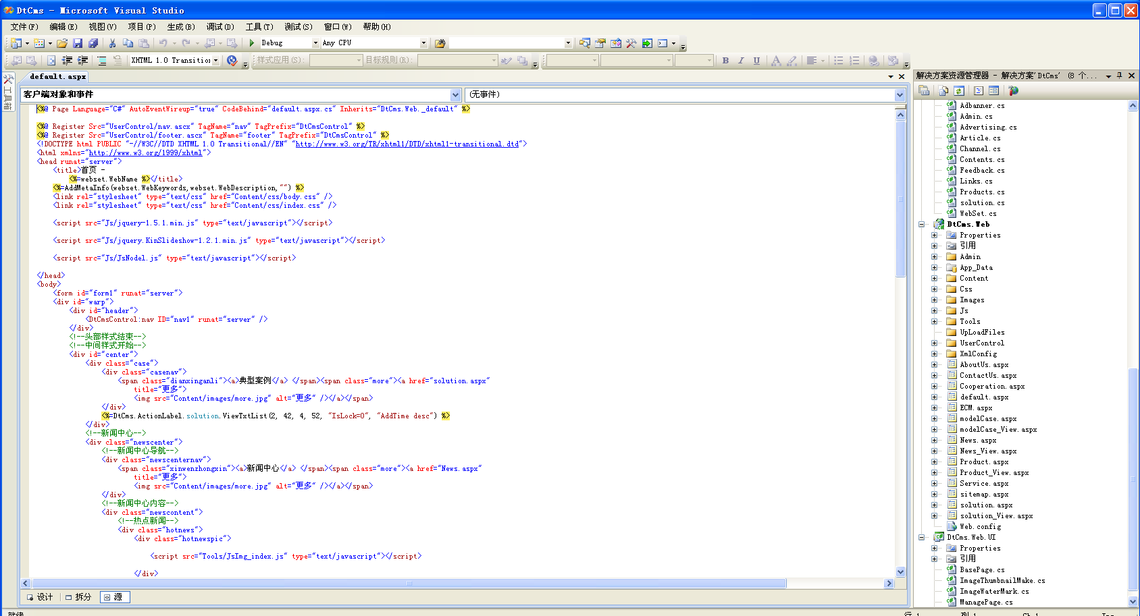Screen dimensions: 1140x616
Task: Toggle the numbered list button
Action: tap(854, 61)
